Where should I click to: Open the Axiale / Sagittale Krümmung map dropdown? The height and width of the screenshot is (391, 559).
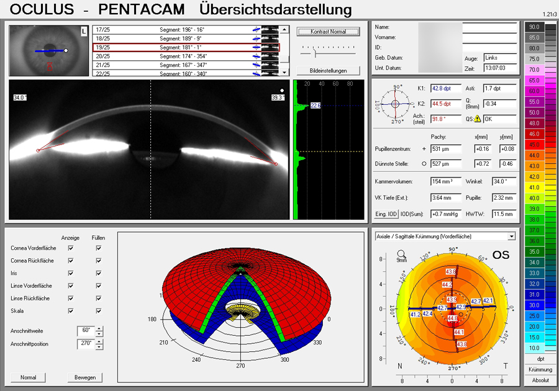512,236
